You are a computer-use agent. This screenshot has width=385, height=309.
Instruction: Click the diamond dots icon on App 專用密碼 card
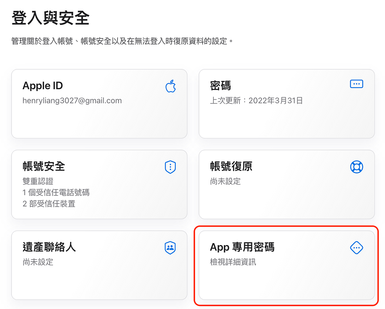click(357, 248)
